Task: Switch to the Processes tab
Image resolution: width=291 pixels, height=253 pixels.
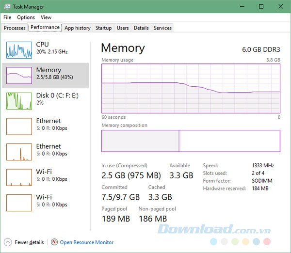Action: click(15, 28)
